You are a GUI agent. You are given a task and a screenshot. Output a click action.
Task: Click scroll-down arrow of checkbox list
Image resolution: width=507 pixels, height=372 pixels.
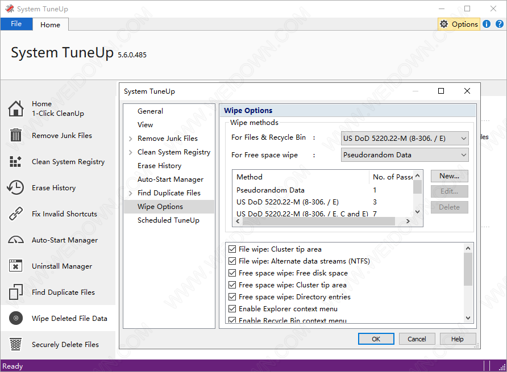click(468, 318)
